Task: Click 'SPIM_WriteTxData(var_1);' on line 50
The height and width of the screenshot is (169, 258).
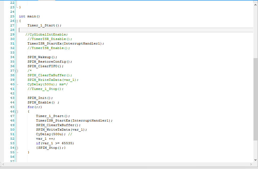Action: [61, 130]
